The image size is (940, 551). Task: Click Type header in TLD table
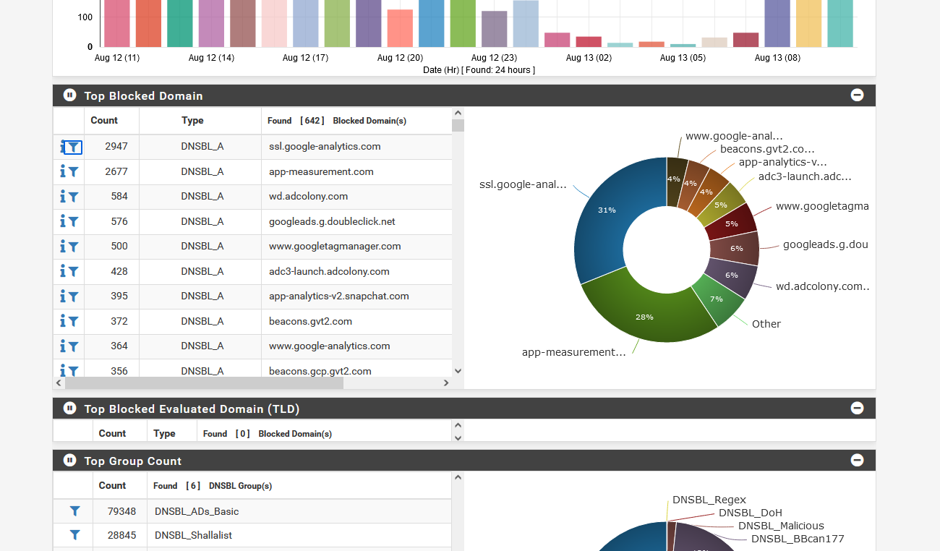(164, 434)
